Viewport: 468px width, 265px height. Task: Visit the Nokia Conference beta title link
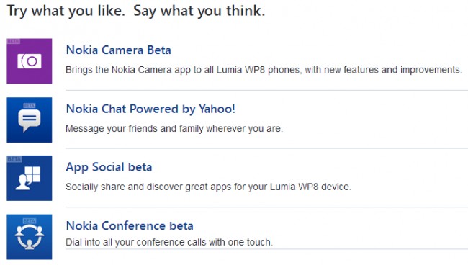(x=130, y=225)
